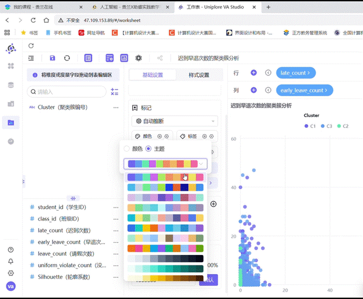
Task: Click the browser address bar
Action: [208, 20]
